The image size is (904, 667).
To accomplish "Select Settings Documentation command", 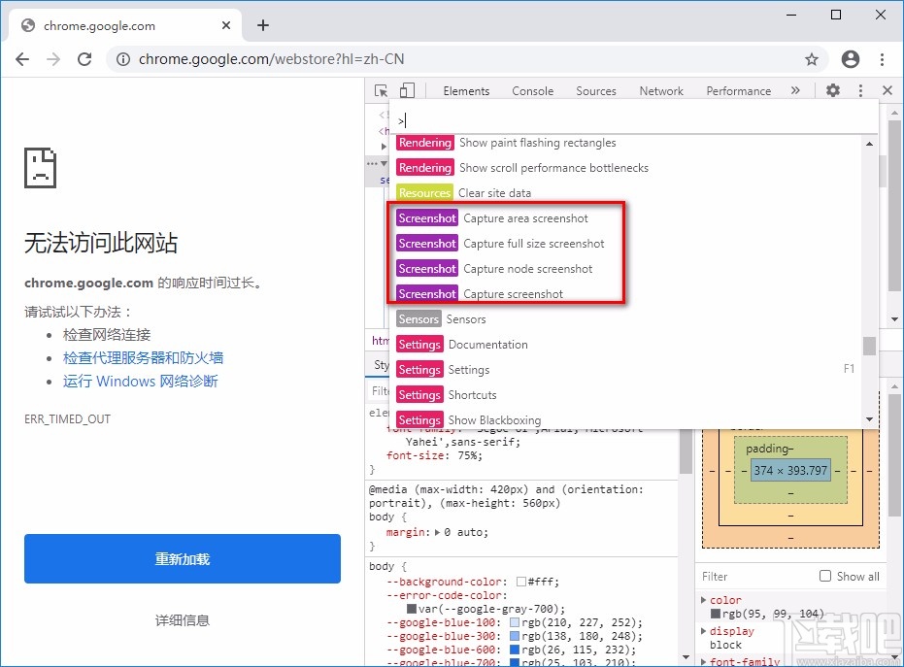I will click(x=627, y=345).
